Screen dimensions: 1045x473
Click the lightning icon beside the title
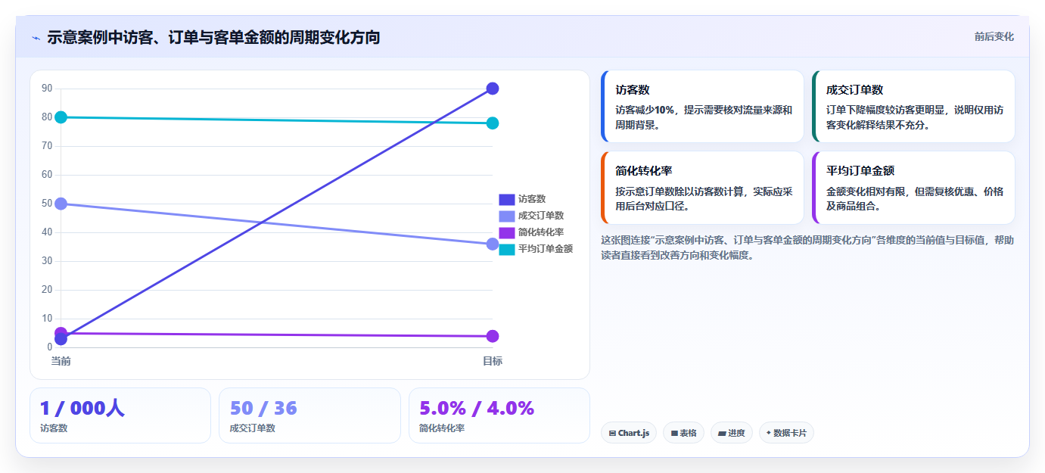tap(36, 38)
